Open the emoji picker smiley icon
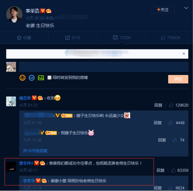The height and width of the screenshot is (191, 193). [x=22, y=78]
